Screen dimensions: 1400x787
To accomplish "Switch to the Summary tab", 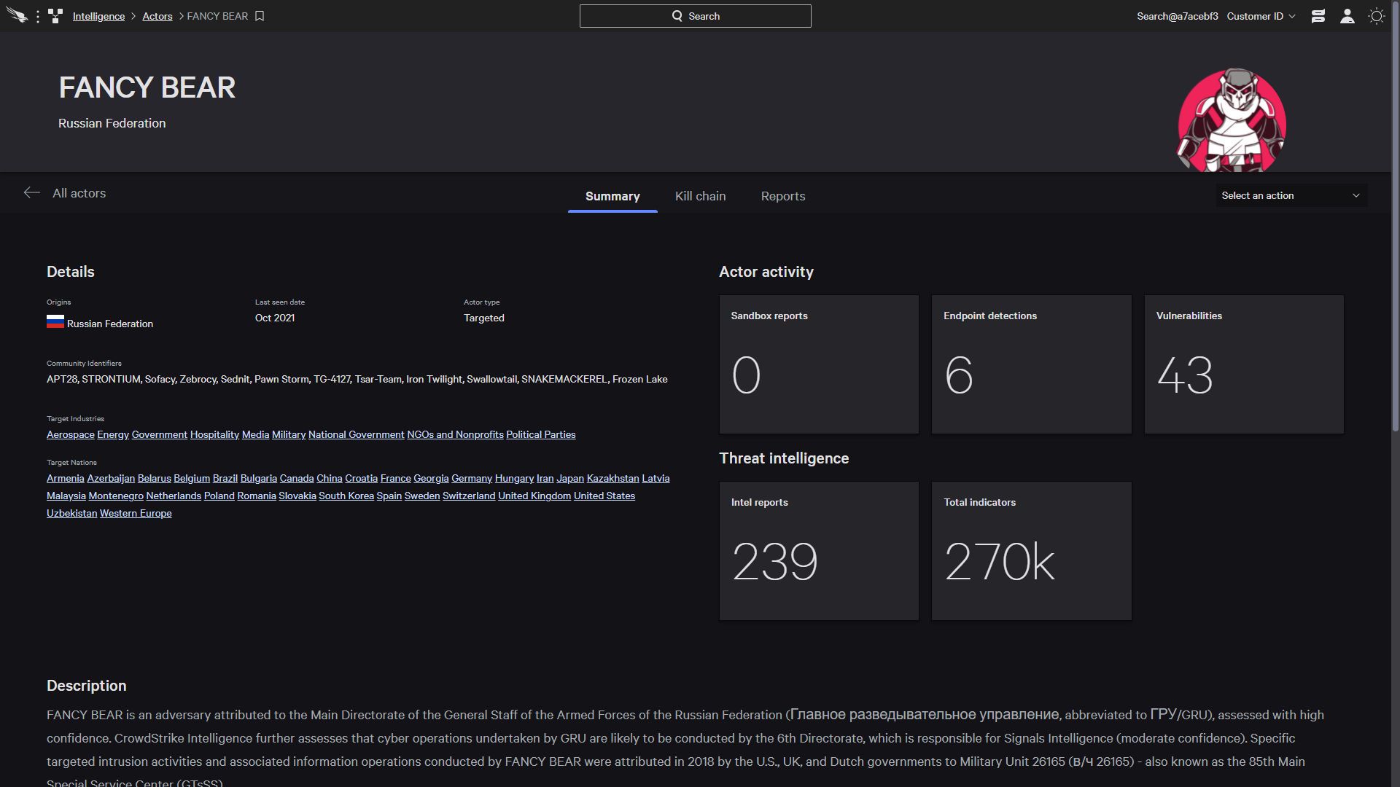I will (x=612, y=196).
